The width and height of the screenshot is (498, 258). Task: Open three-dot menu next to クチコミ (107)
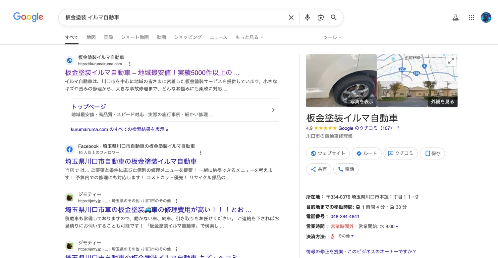[398, 128]
